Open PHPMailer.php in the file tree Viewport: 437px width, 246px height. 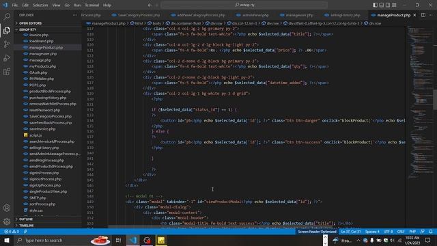(x=42, y=79)
